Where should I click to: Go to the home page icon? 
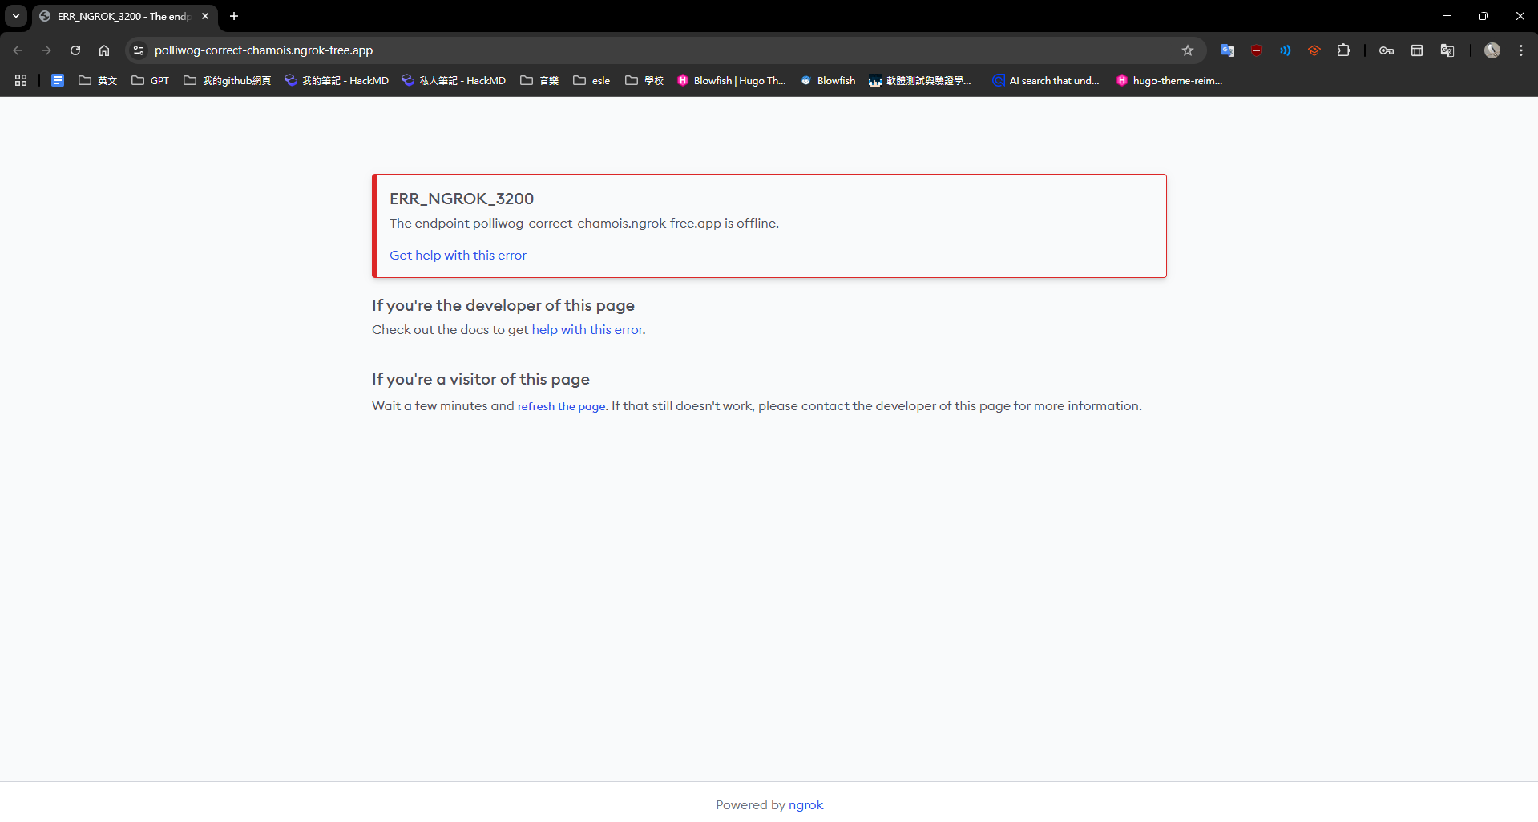pyautogui.click(x=104, y=50)
